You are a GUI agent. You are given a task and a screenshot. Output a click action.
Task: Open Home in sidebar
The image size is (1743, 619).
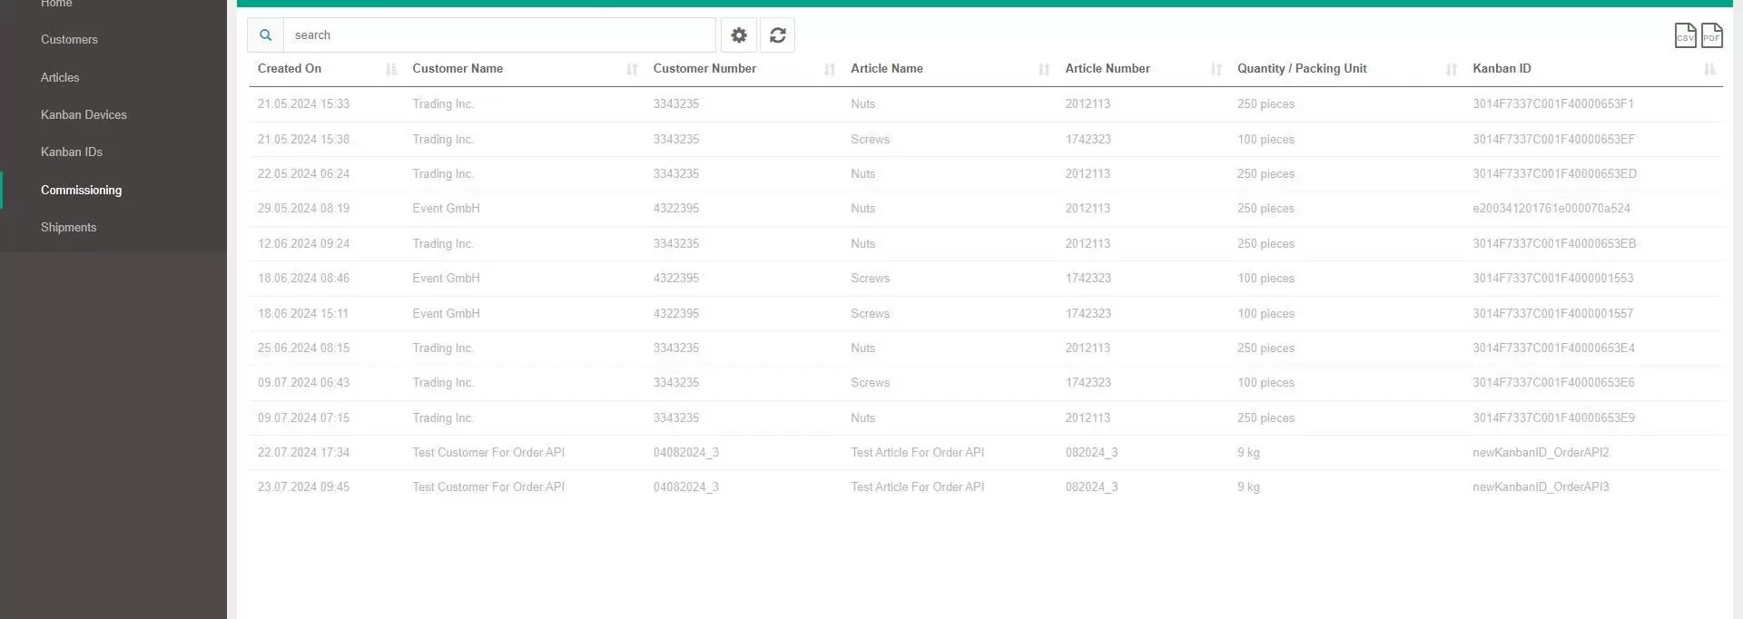pos(56,4)
